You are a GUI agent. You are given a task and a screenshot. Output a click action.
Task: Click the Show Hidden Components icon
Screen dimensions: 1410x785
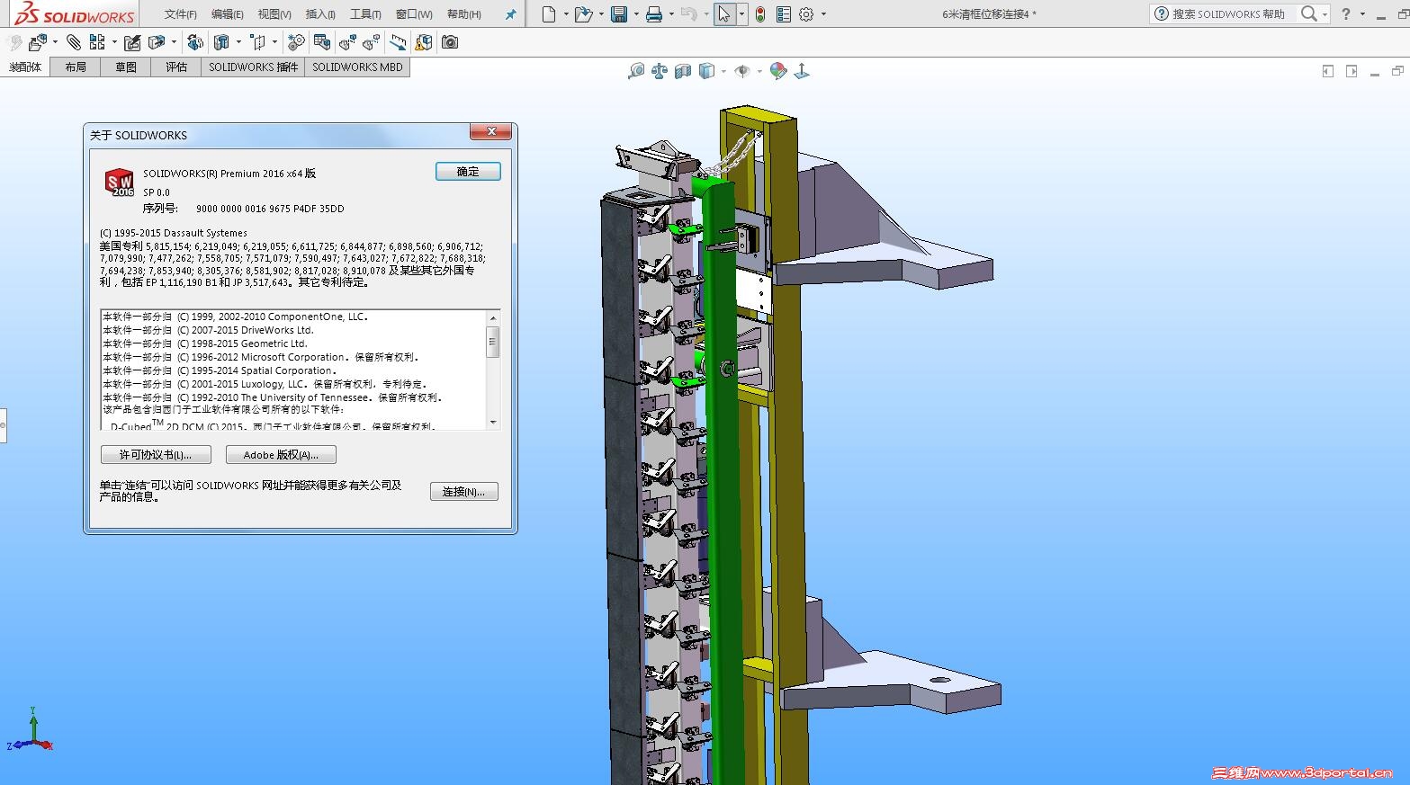click(x=195, y=42)
